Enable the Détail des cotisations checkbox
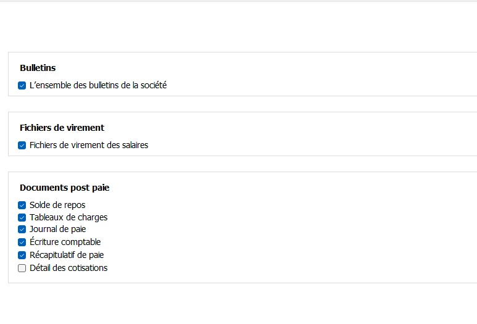 [x=22, y=268]
